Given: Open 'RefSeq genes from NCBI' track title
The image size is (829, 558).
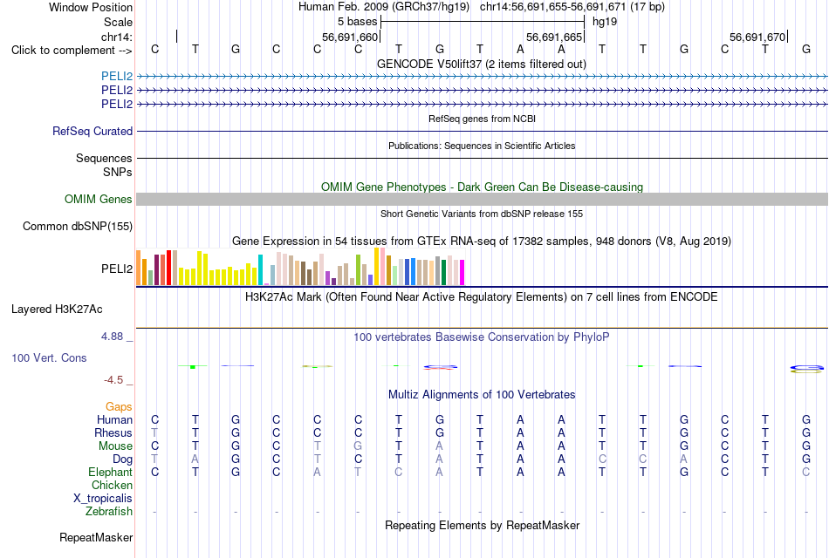Looking at the screenshot, I should [482, 119].
